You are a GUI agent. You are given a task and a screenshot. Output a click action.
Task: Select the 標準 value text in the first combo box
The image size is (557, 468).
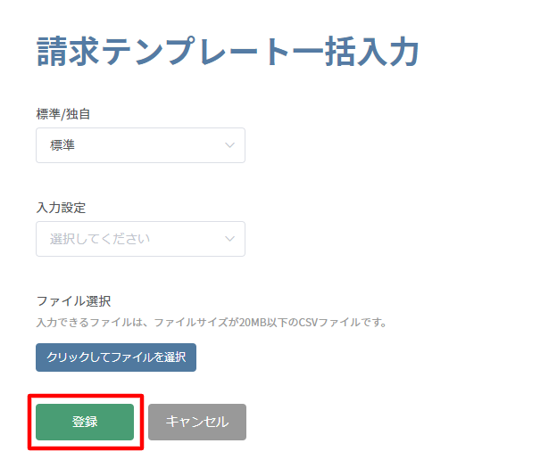pyautogui.click(x=62, y=145)
